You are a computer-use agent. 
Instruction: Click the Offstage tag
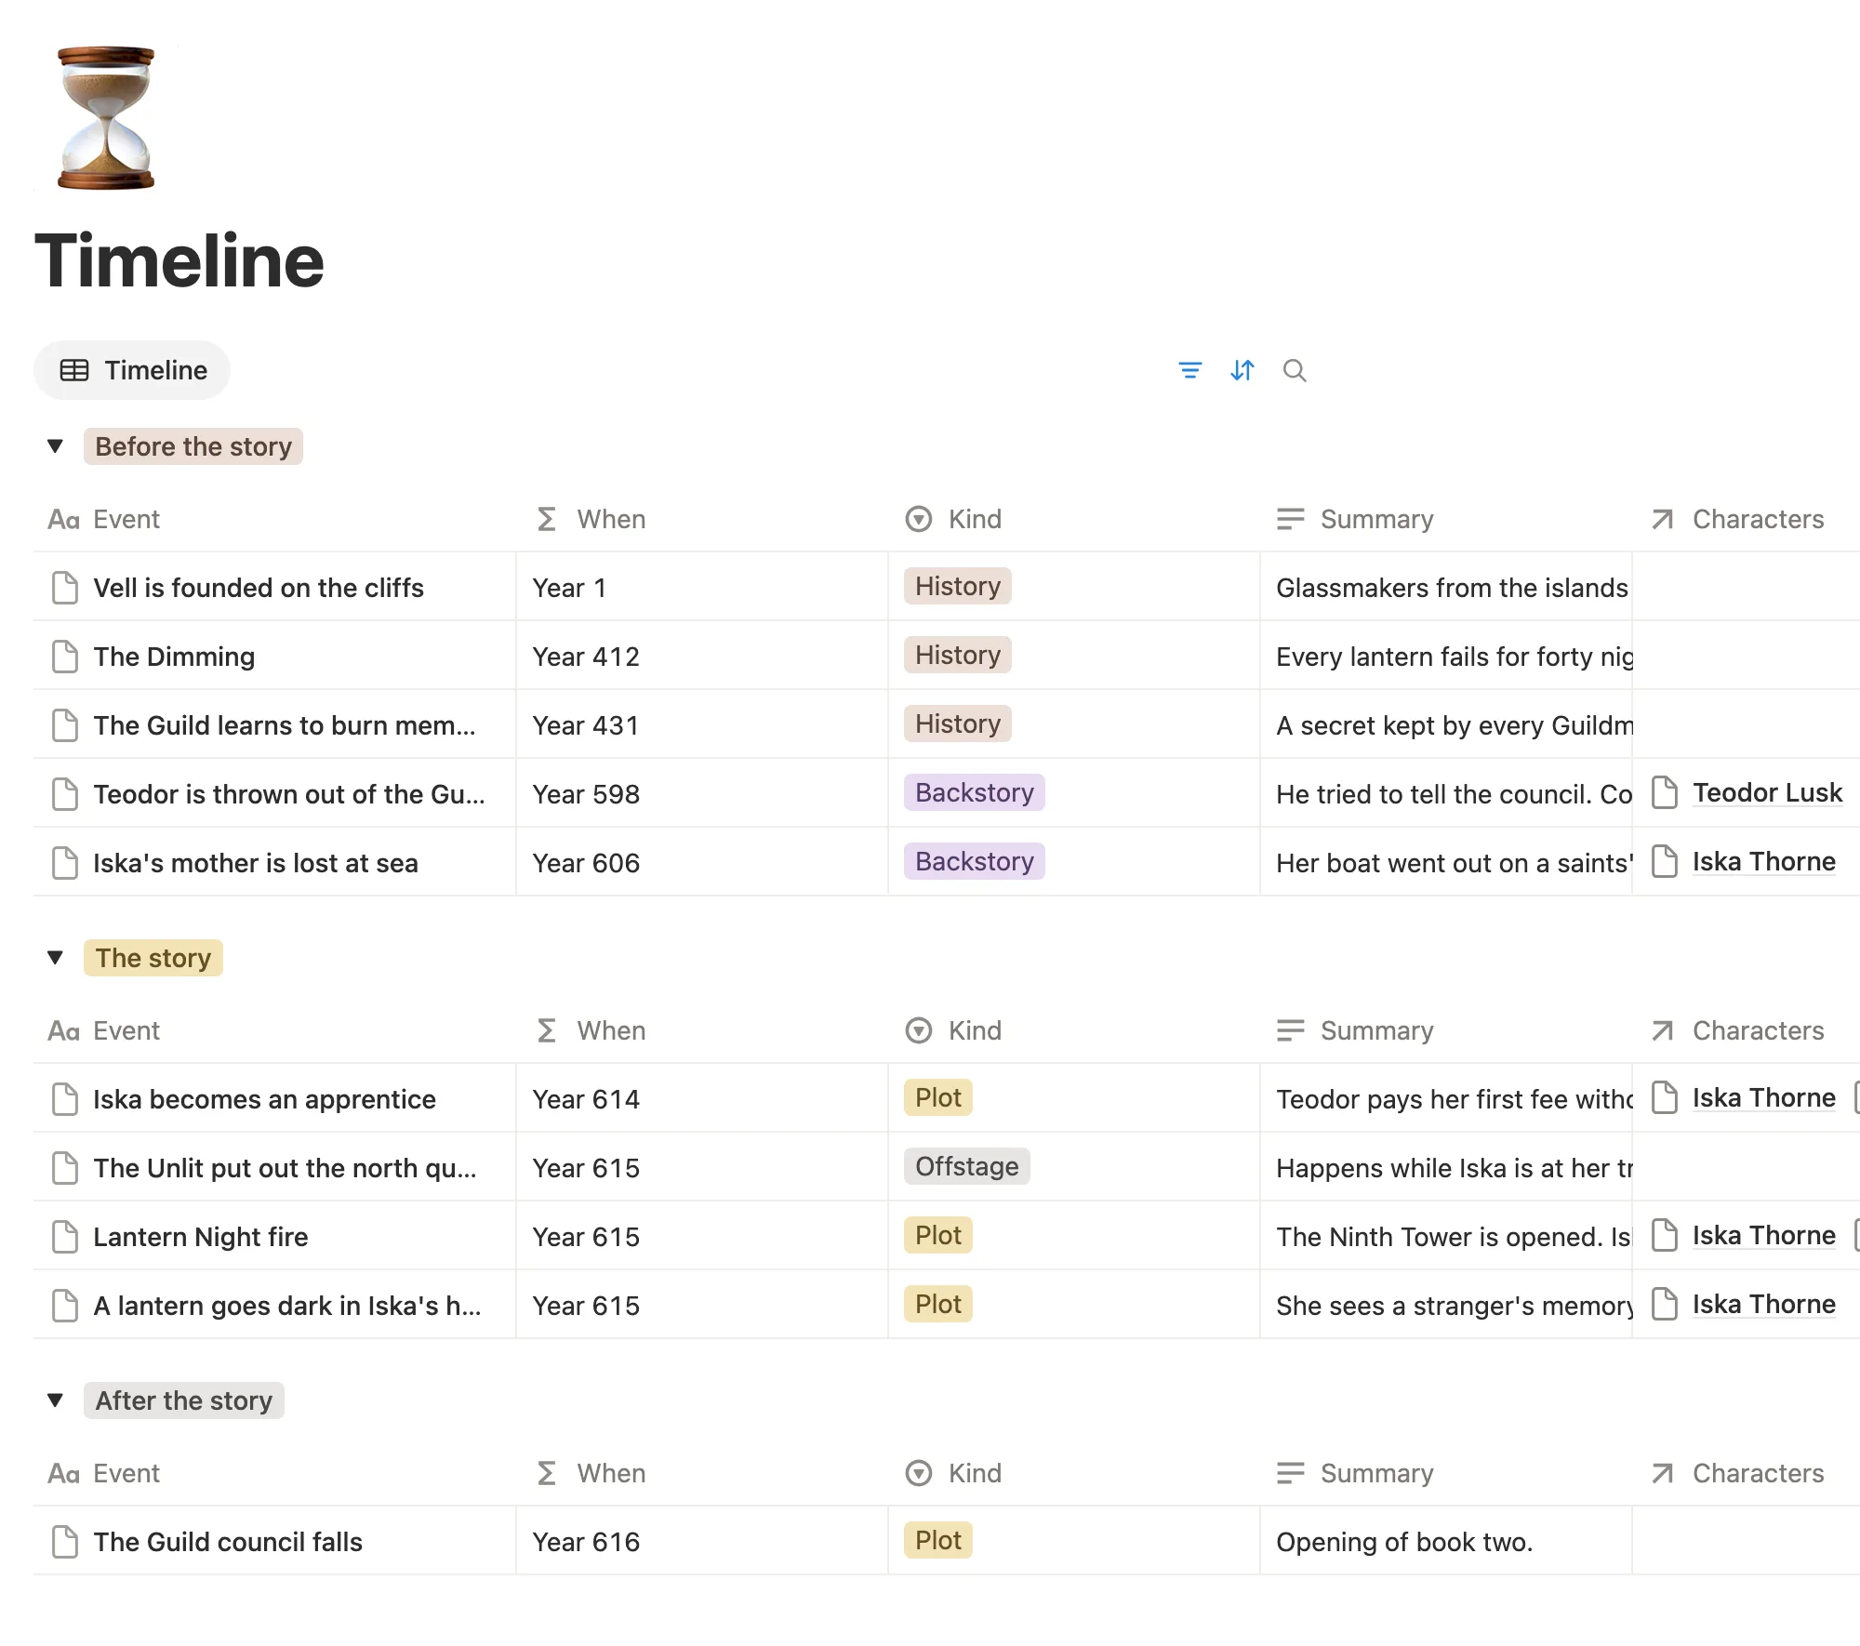966,1166
